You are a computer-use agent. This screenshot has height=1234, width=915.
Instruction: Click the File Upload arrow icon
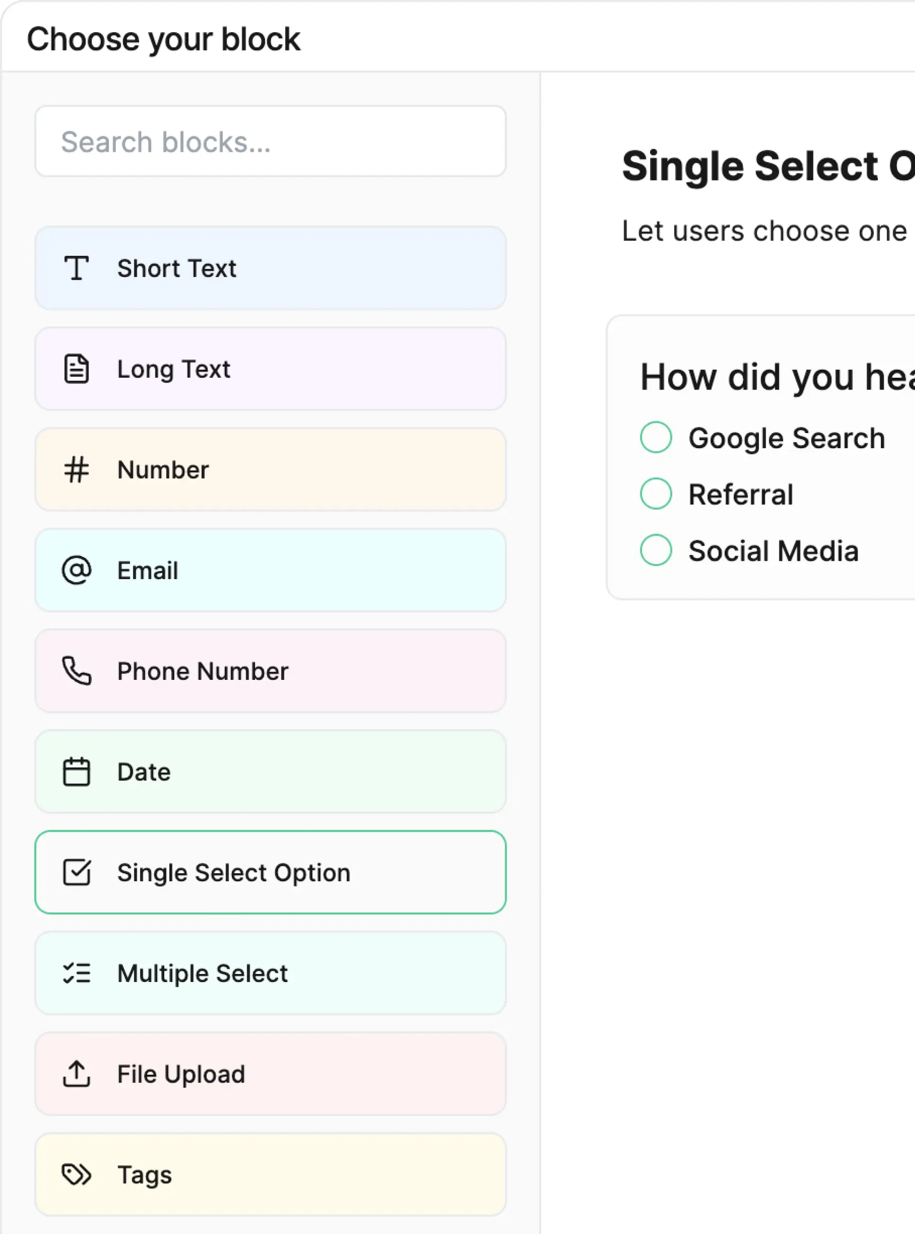77,1074
